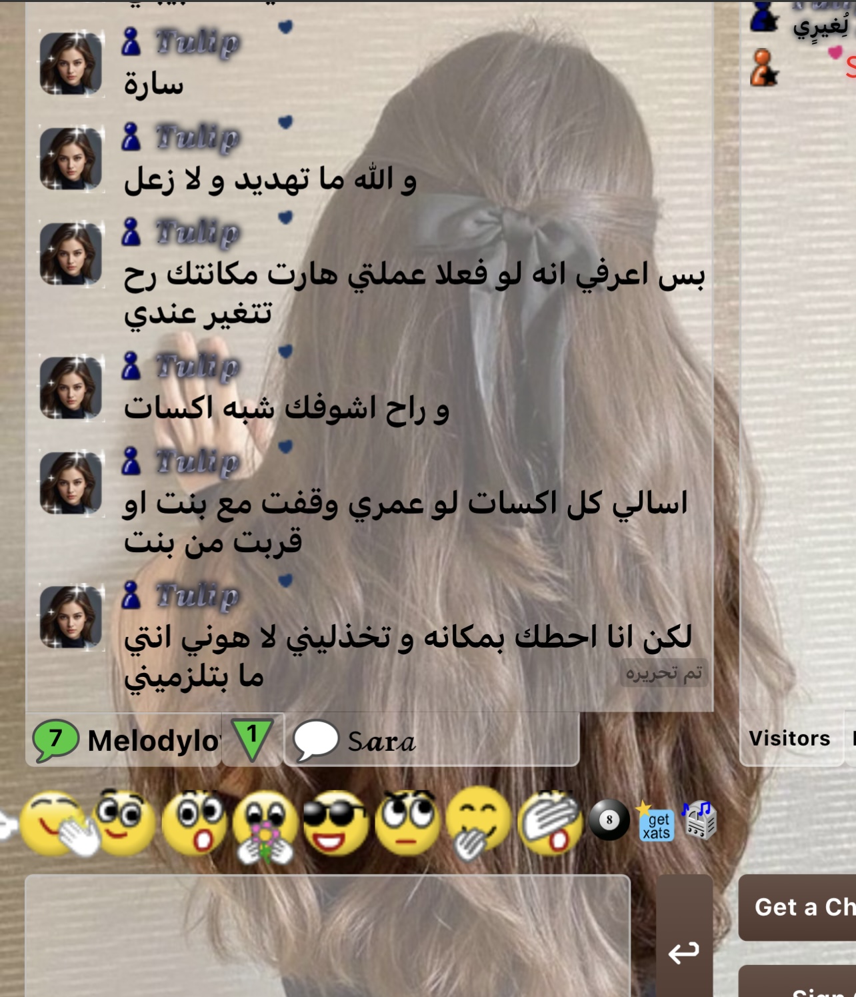Click the Get a Chat button
This screenshot has height=997, width=856.
click(797, 908)
